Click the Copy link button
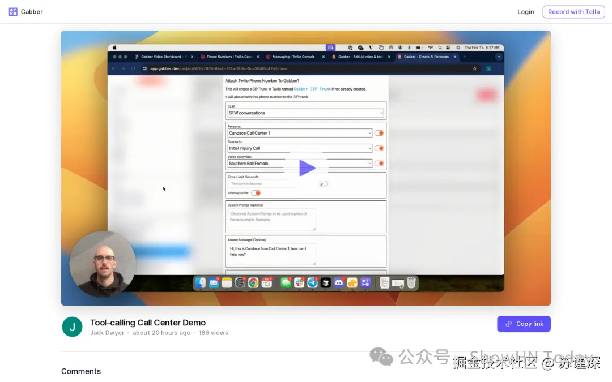This screenshot has height=382, width=612. pyautogui.click(x=524, y=323)
